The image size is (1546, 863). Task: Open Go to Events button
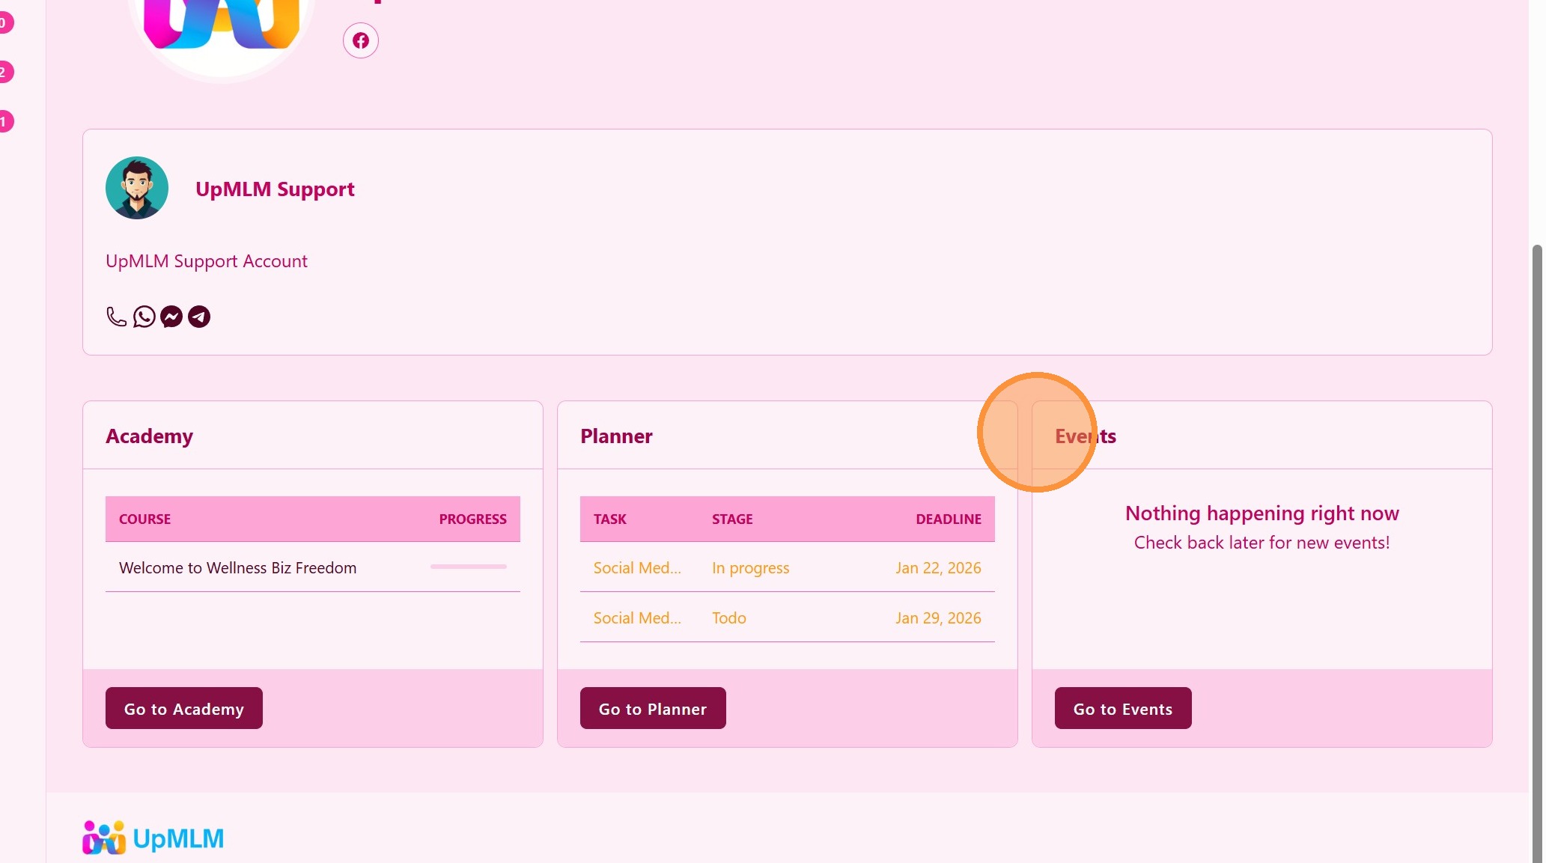[1122, 708]
